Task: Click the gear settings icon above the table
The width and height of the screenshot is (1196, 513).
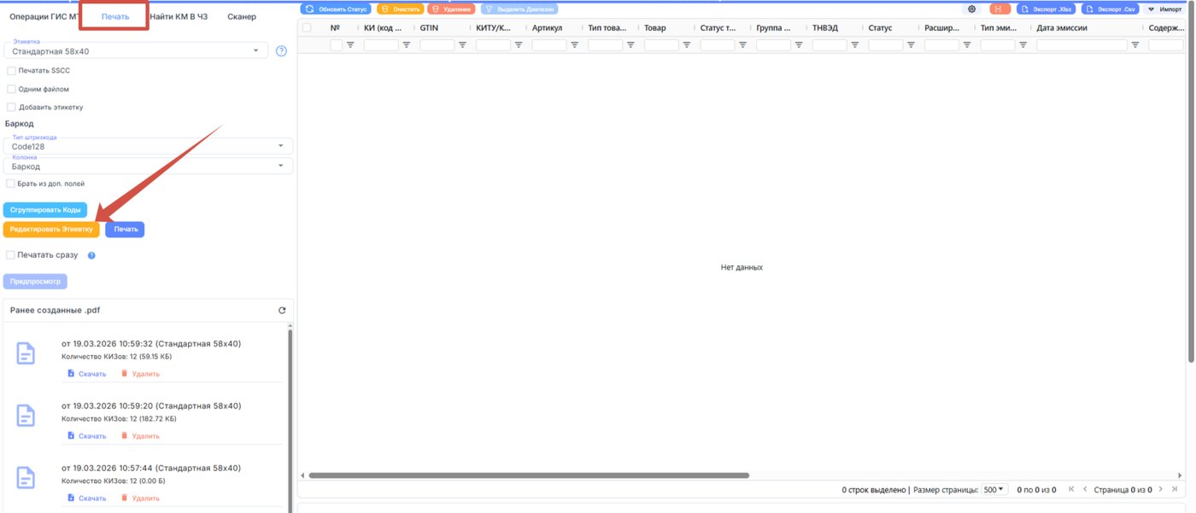Action: (x=971, y=9)
